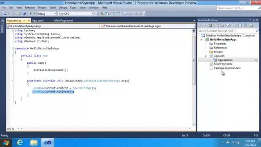Click the Save All toolbar icon

pos(24,13)
